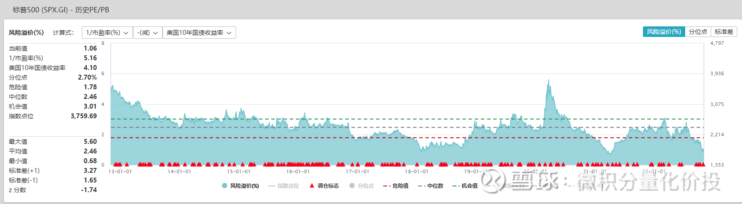Click the 指数点位 row showing 3,759.69
Viewport: 742px width, 204px height.
click(53, 116)
